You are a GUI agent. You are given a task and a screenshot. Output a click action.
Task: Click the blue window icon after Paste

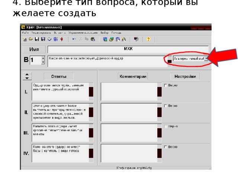(105, 39)
